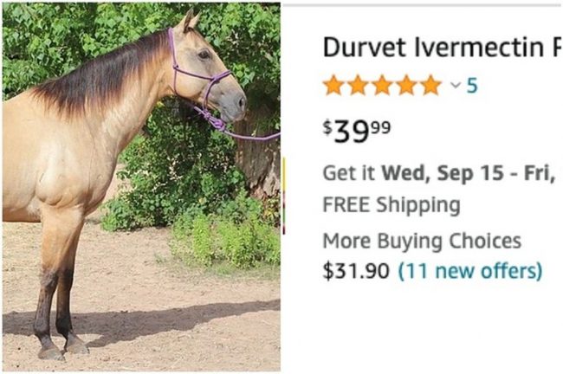
Task: Click the $31.90 alternate price
Action: (356, 271)
